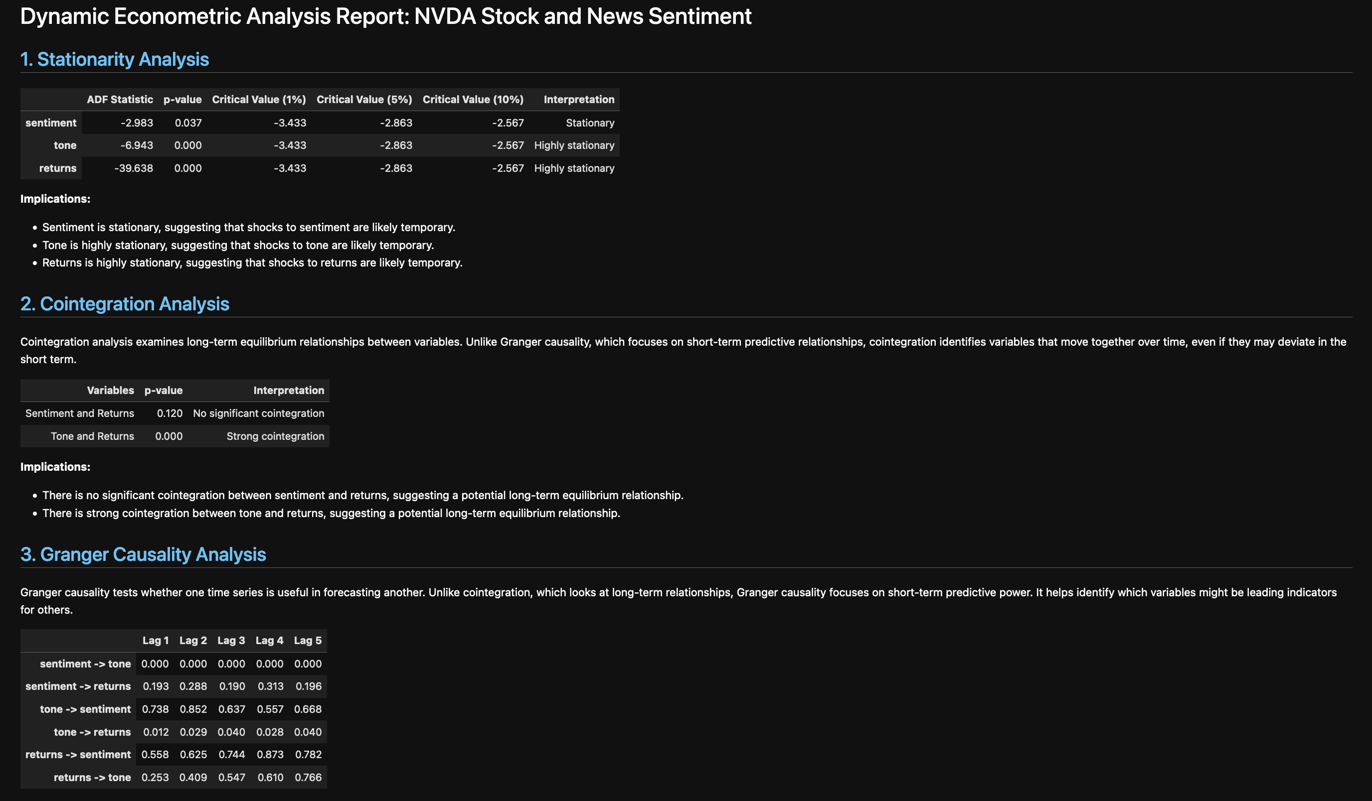Click the Granger Causality Analysis heading

(143, 554)
